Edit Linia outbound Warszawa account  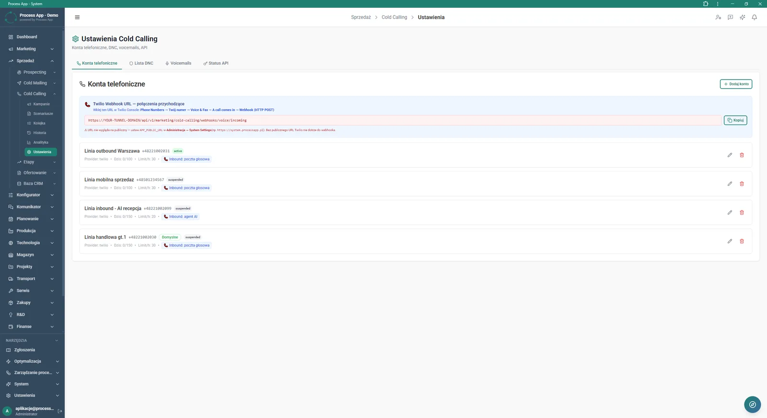(x=730, y=155)
